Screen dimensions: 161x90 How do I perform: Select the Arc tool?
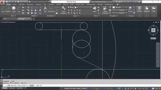pos(19,9)
